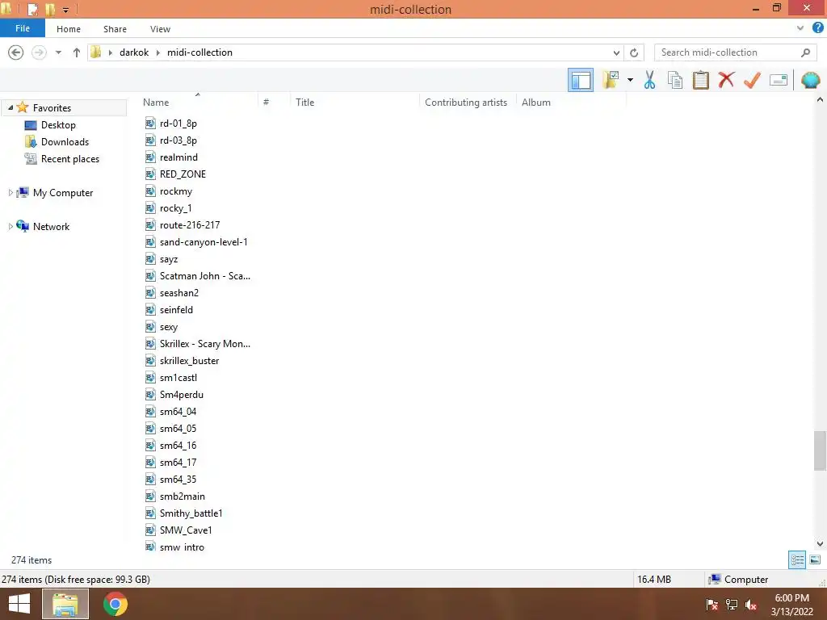Screen dimensions: 827x620
Task: Click the Search midi-collection field
Action: point(736,52)
